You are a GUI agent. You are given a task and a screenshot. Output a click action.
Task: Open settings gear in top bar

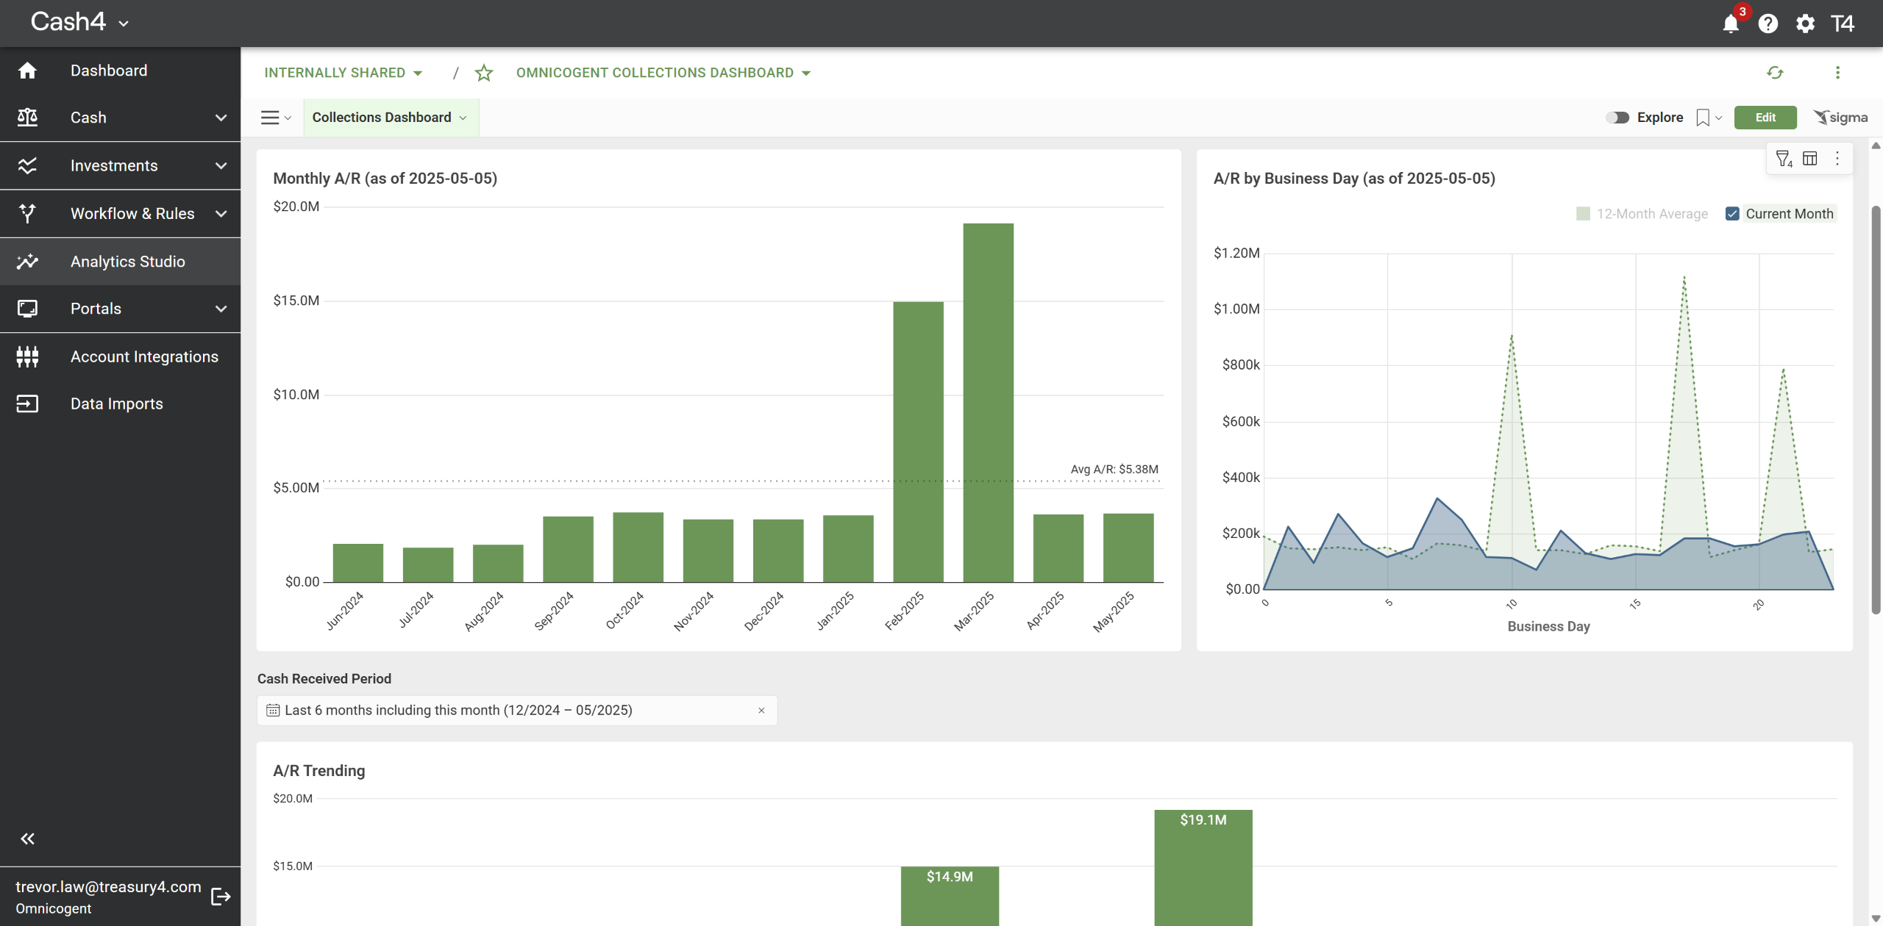tap(1805, 24)
